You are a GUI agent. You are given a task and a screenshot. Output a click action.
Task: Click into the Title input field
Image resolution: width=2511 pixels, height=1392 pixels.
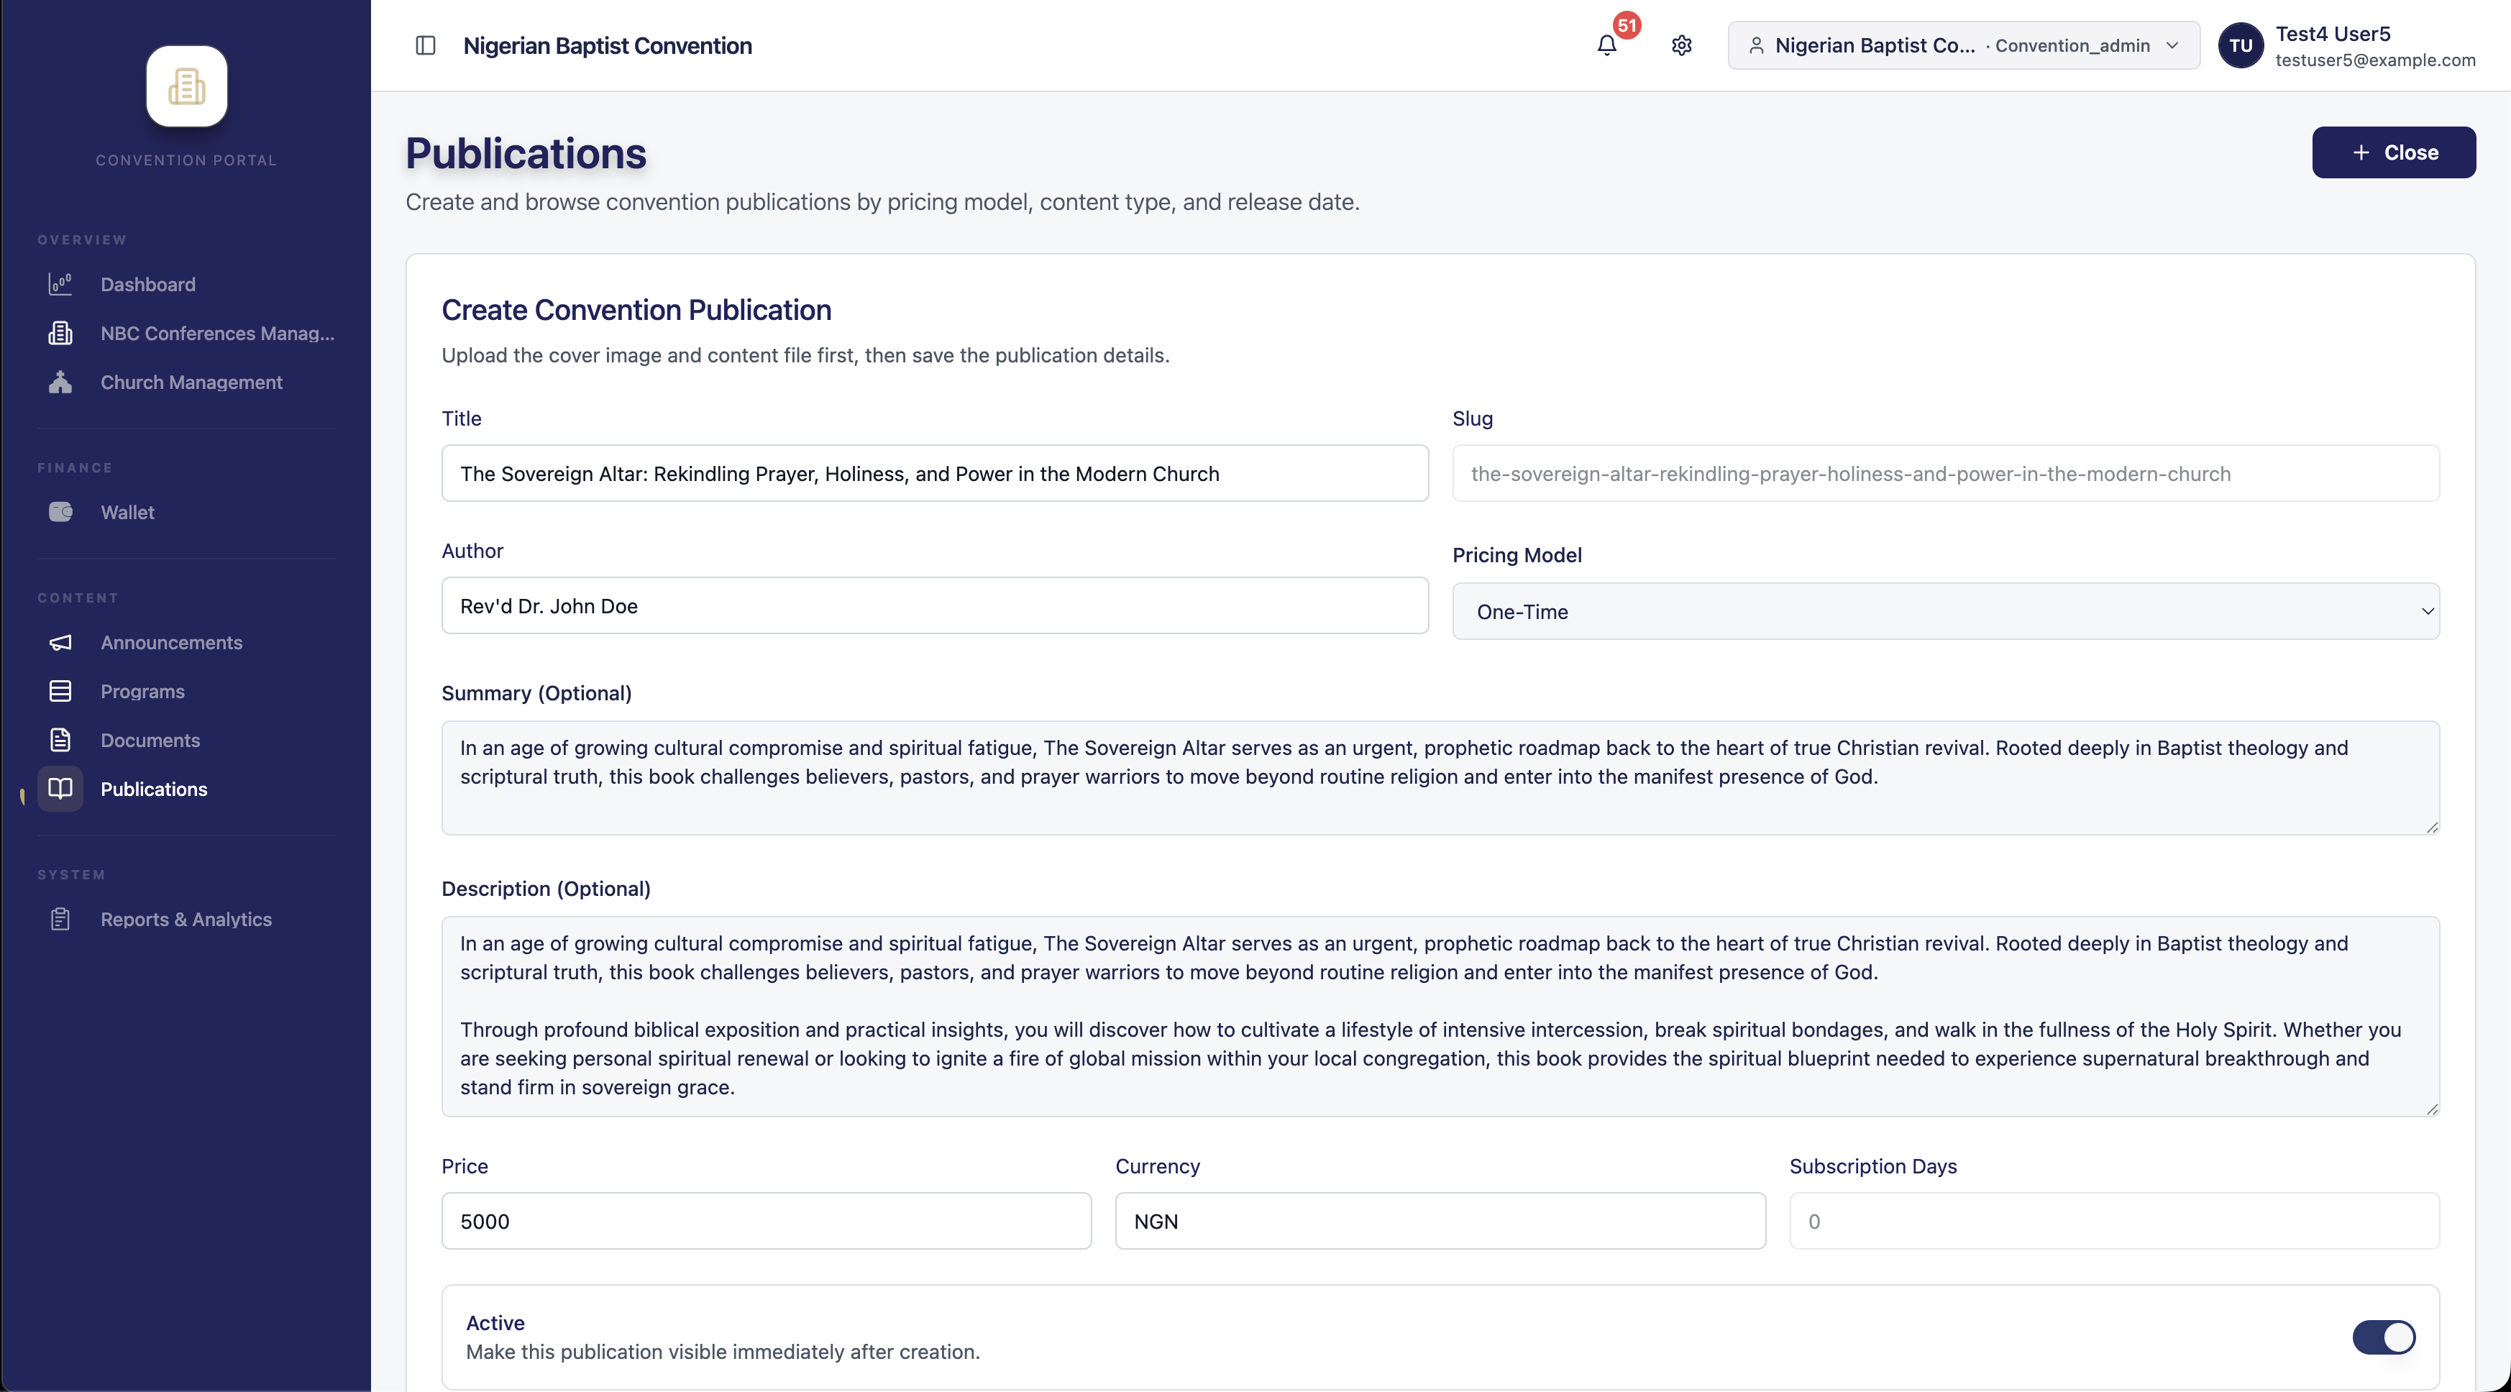point(935,473)
